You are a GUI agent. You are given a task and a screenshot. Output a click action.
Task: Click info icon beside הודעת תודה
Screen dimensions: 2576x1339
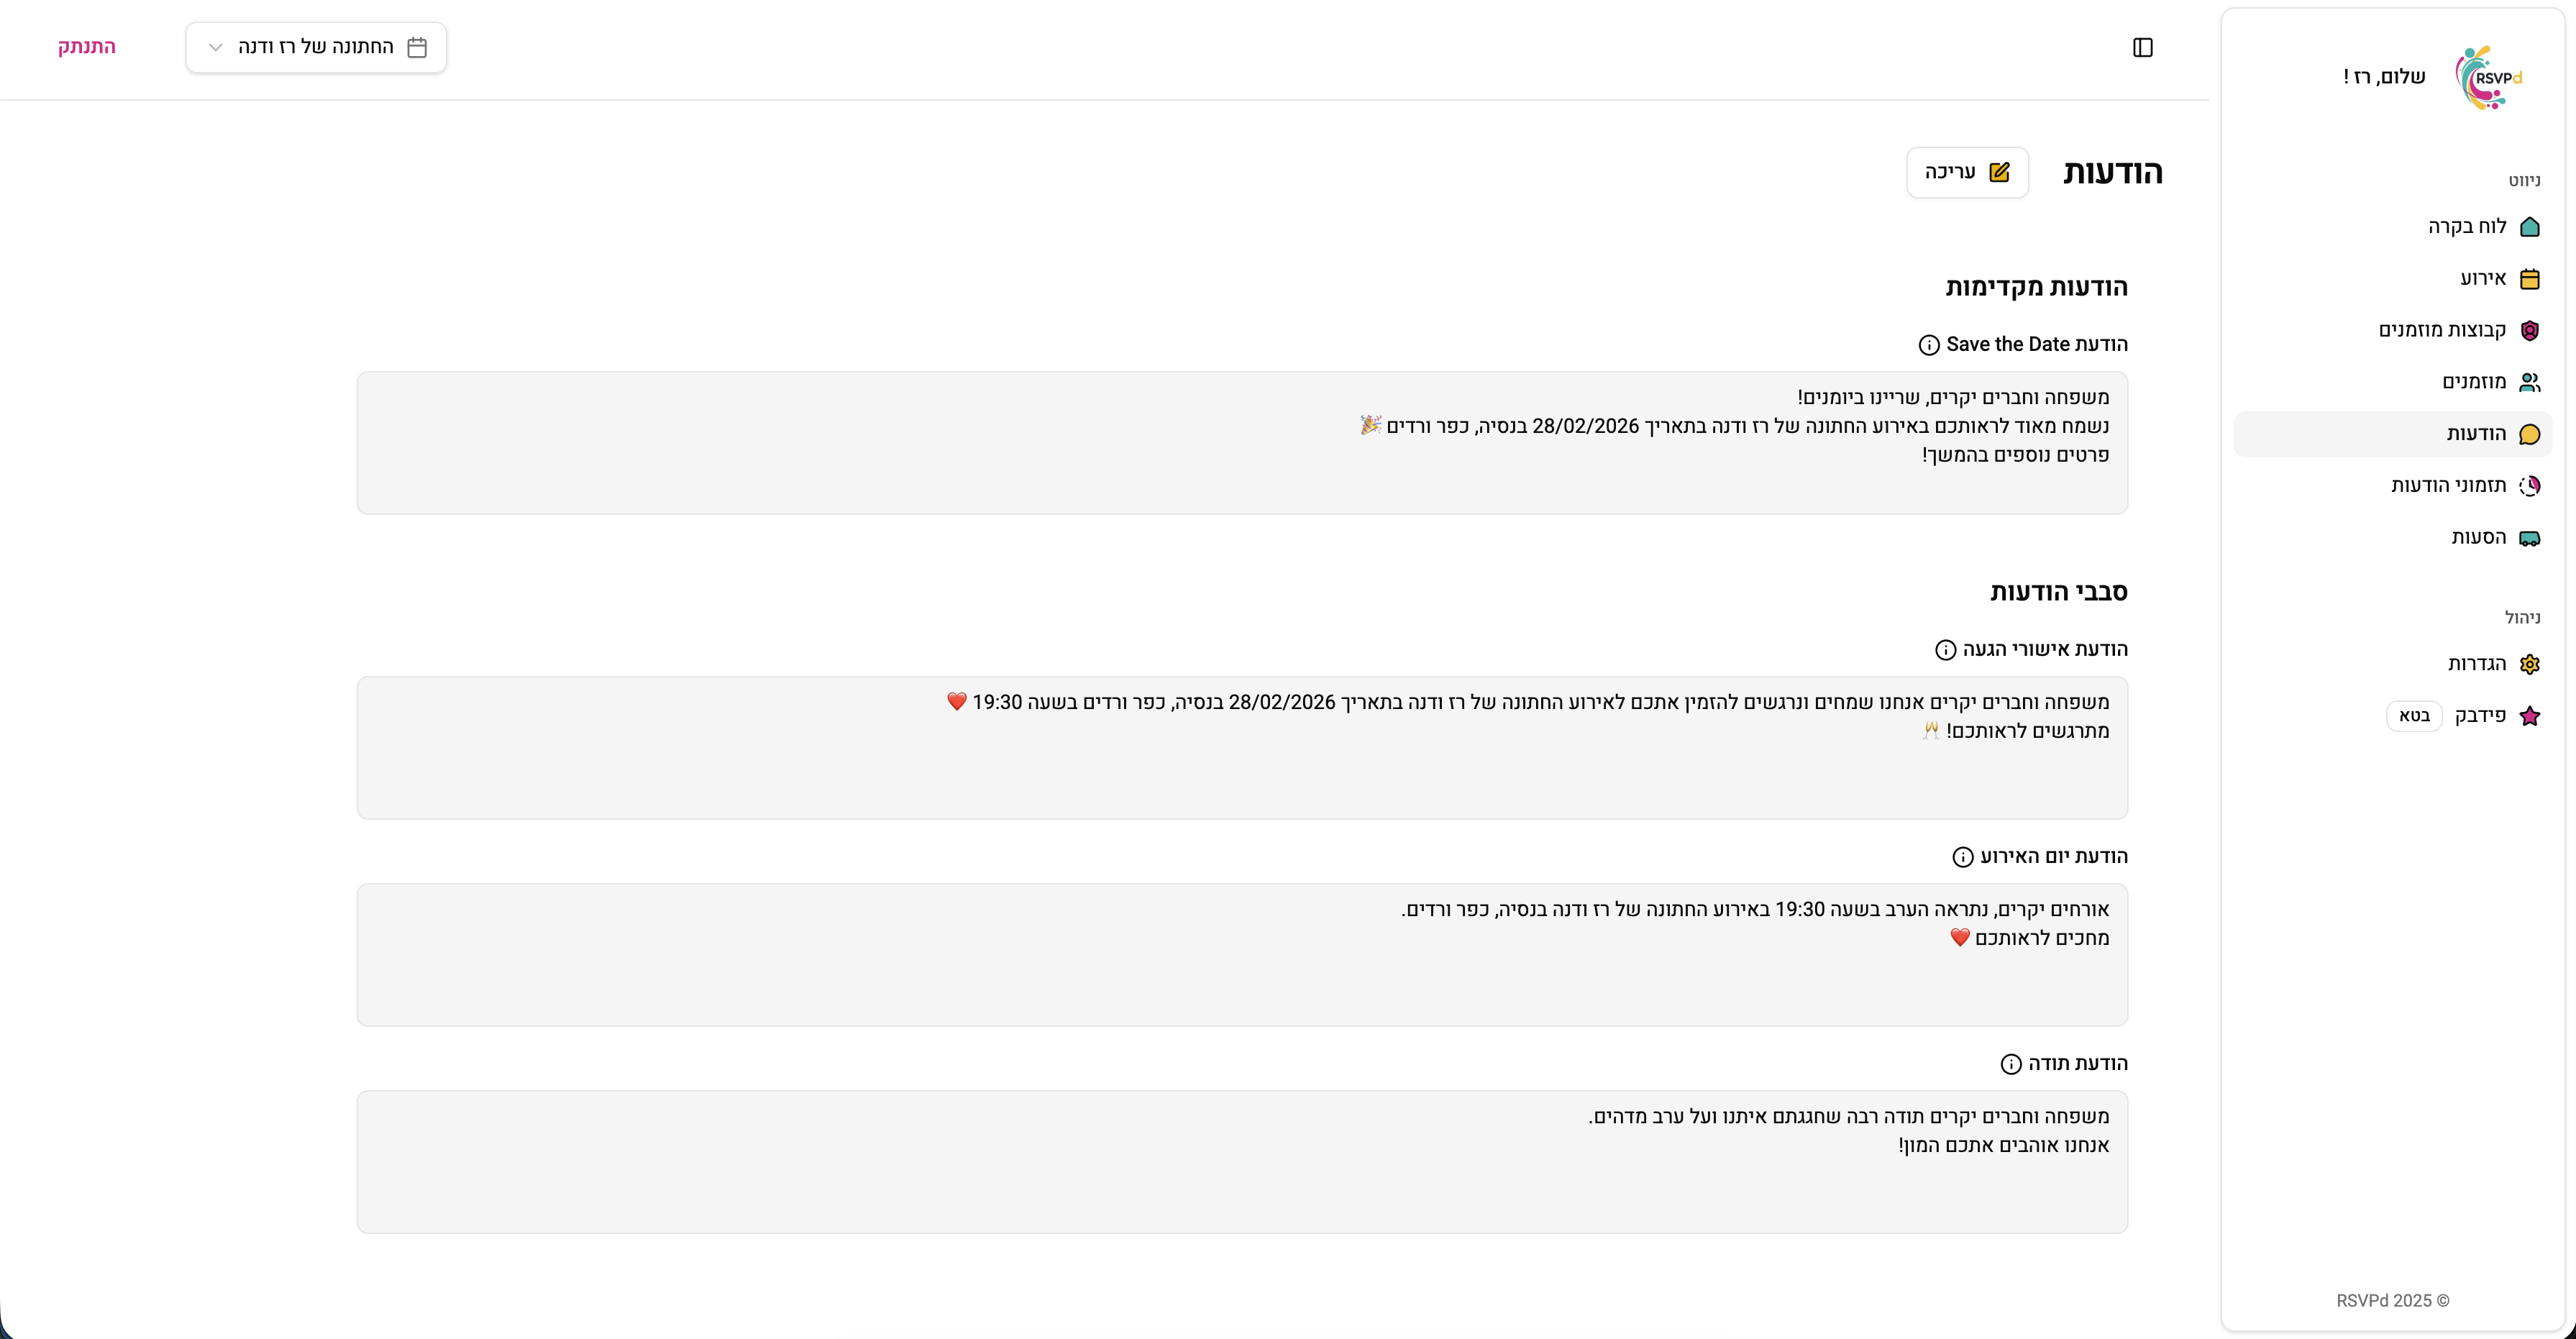2010,1064
